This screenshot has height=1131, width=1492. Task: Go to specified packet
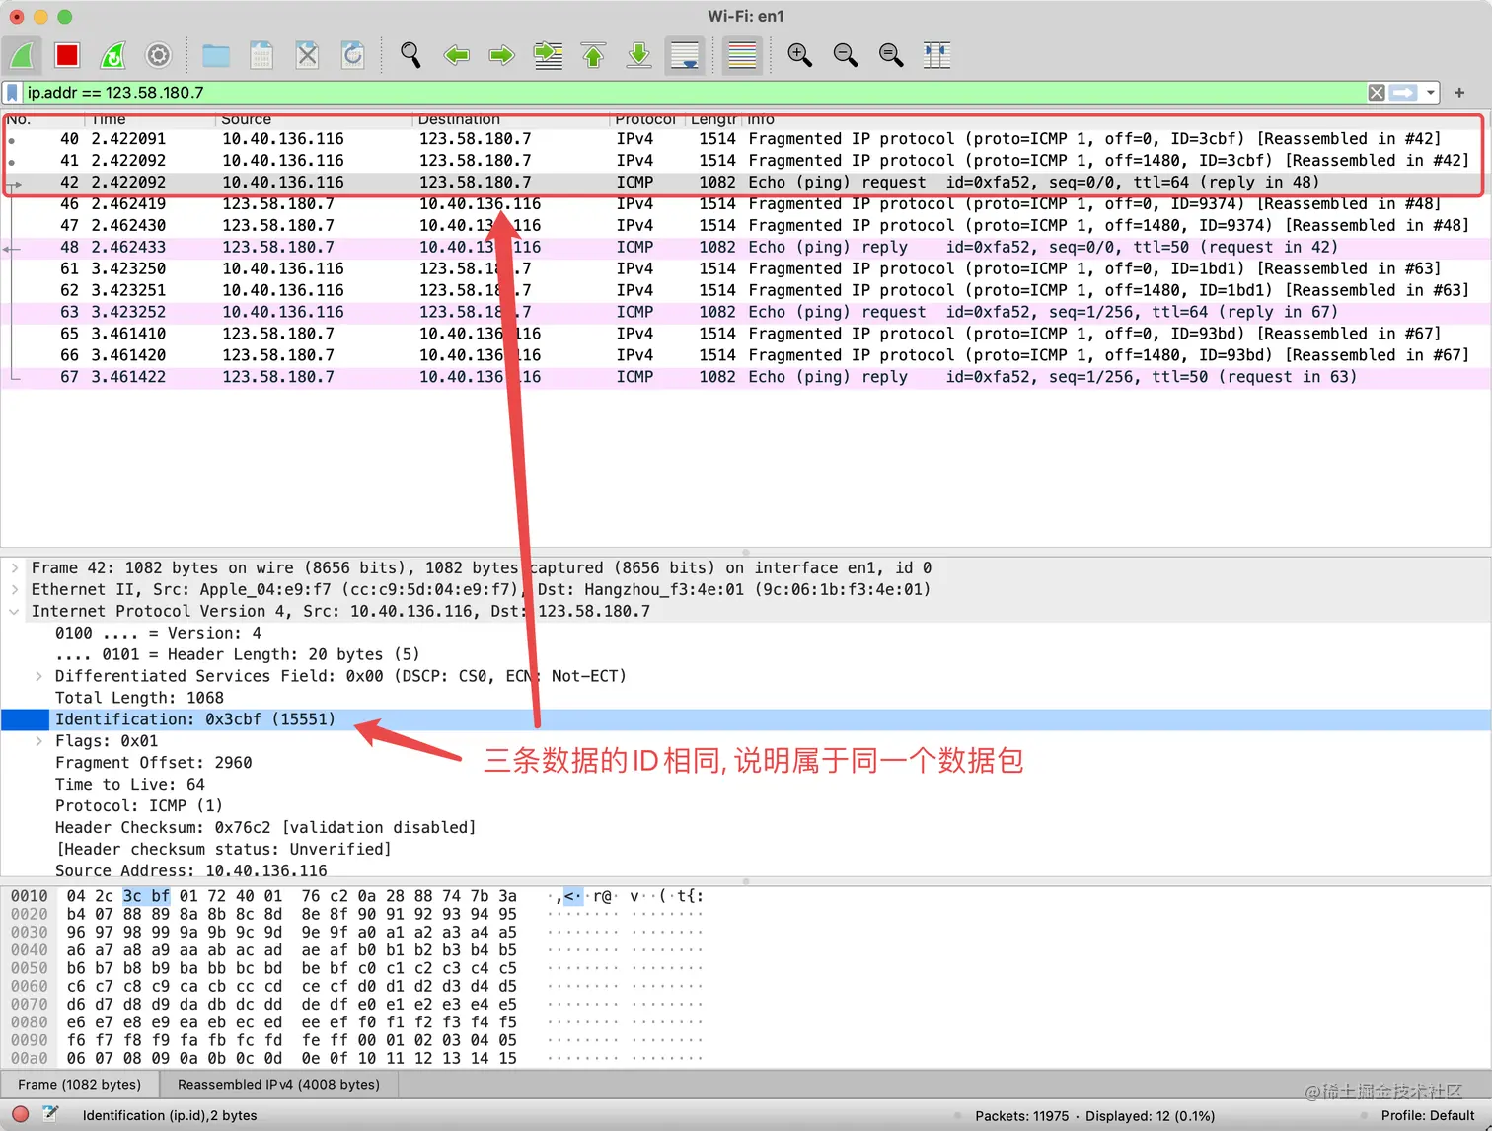(548, 55)
